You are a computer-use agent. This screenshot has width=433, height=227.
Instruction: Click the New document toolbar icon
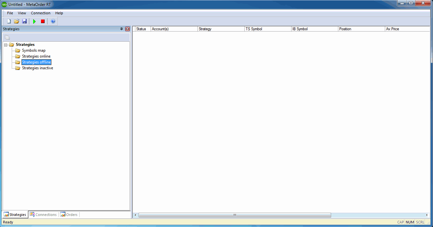pos(9,21)
